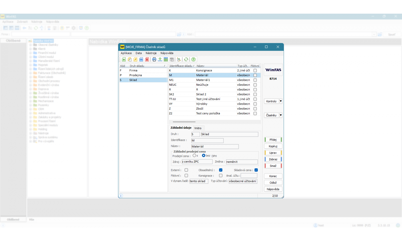This screenshot has height=241, width=402.
Task: Click the printer icon in toolbar
Action: 154,59
